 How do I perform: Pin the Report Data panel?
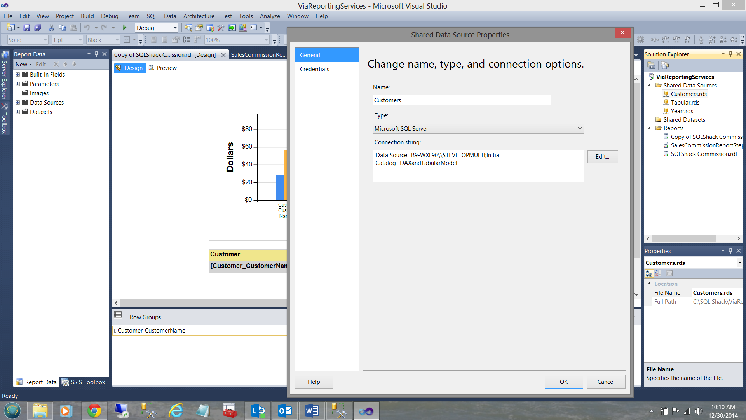pos(96,54)
